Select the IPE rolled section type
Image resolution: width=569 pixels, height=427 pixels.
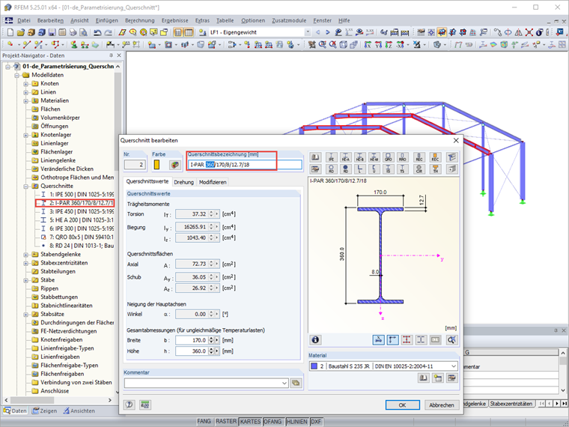331,157
